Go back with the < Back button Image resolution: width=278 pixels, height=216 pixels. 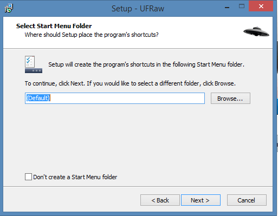(160, 200)
